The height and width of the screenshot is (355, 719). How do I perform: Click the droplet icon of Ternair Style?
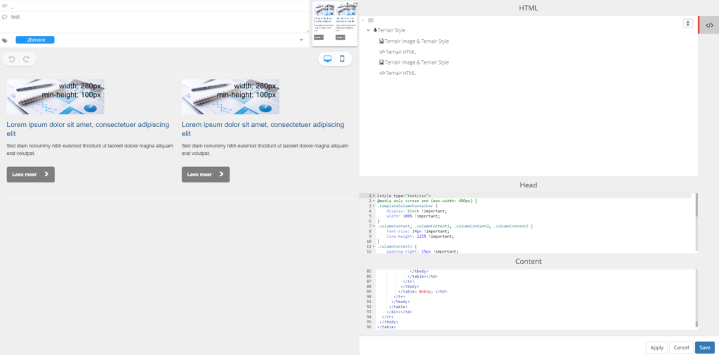coord(375,30)
